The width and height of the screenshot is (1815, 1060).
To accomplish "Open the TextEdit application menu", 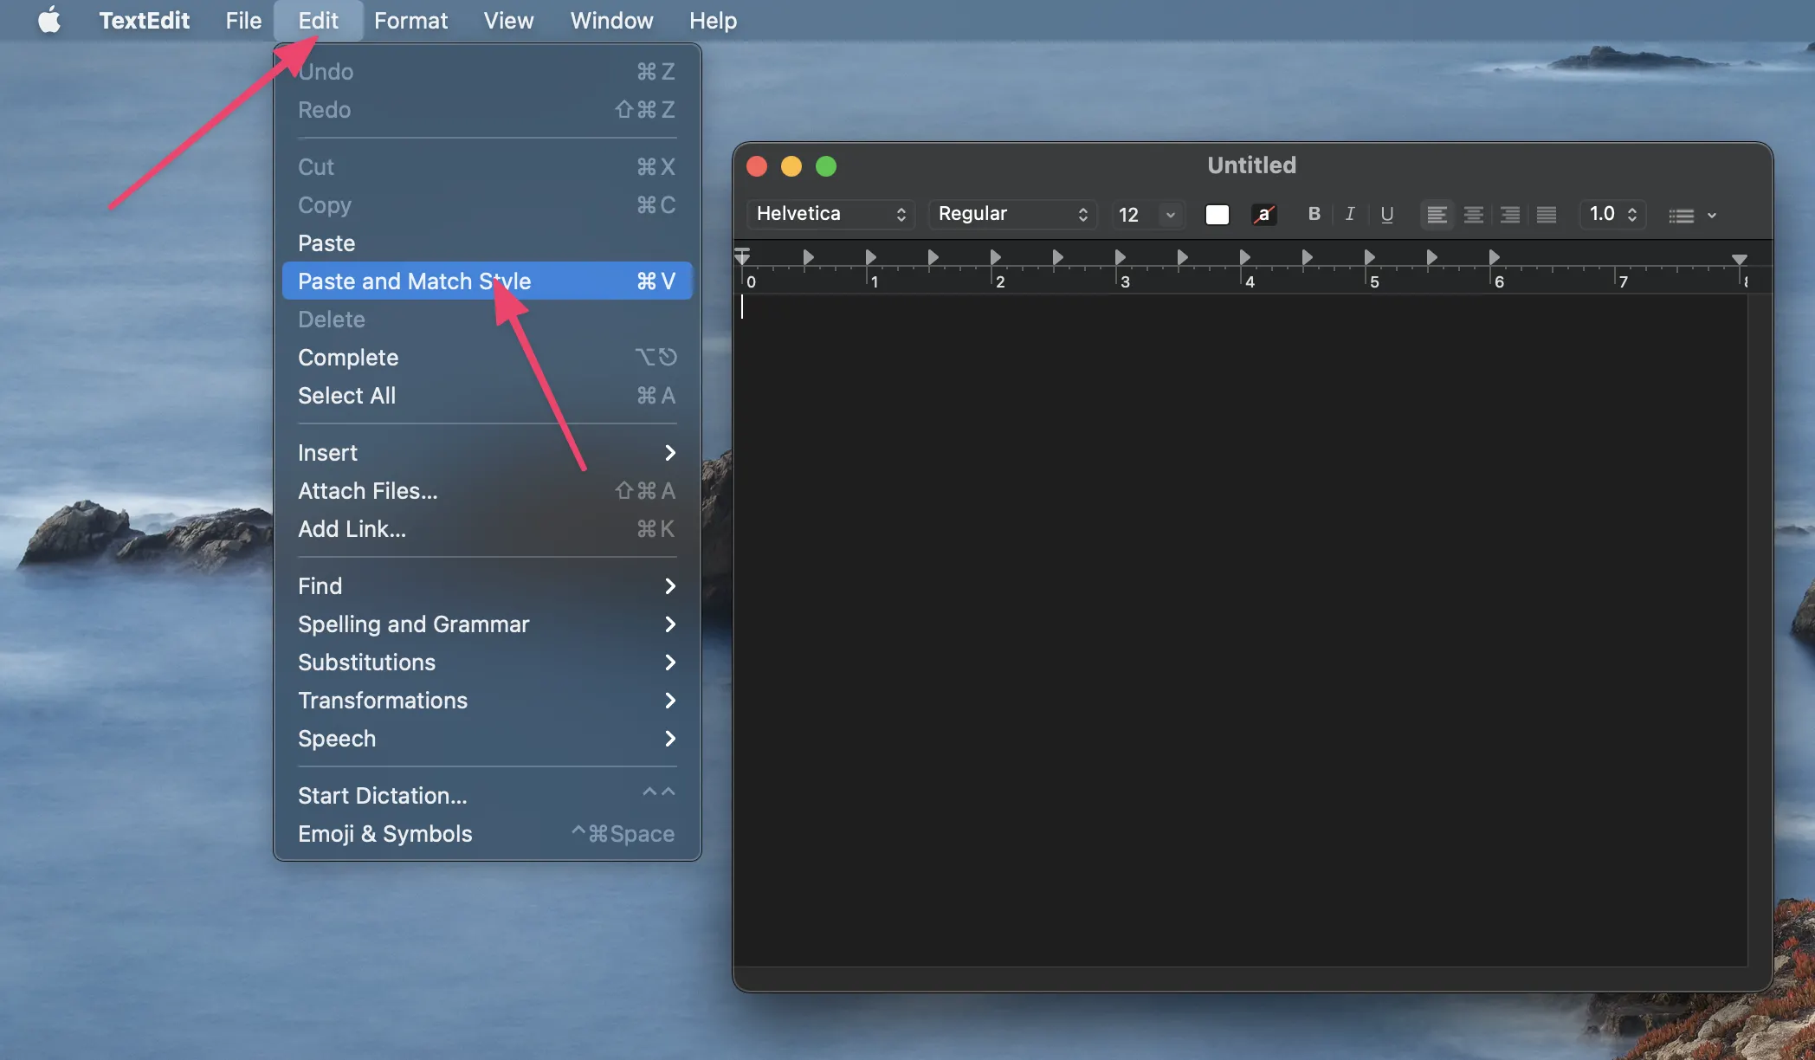I will coord(144,20).
